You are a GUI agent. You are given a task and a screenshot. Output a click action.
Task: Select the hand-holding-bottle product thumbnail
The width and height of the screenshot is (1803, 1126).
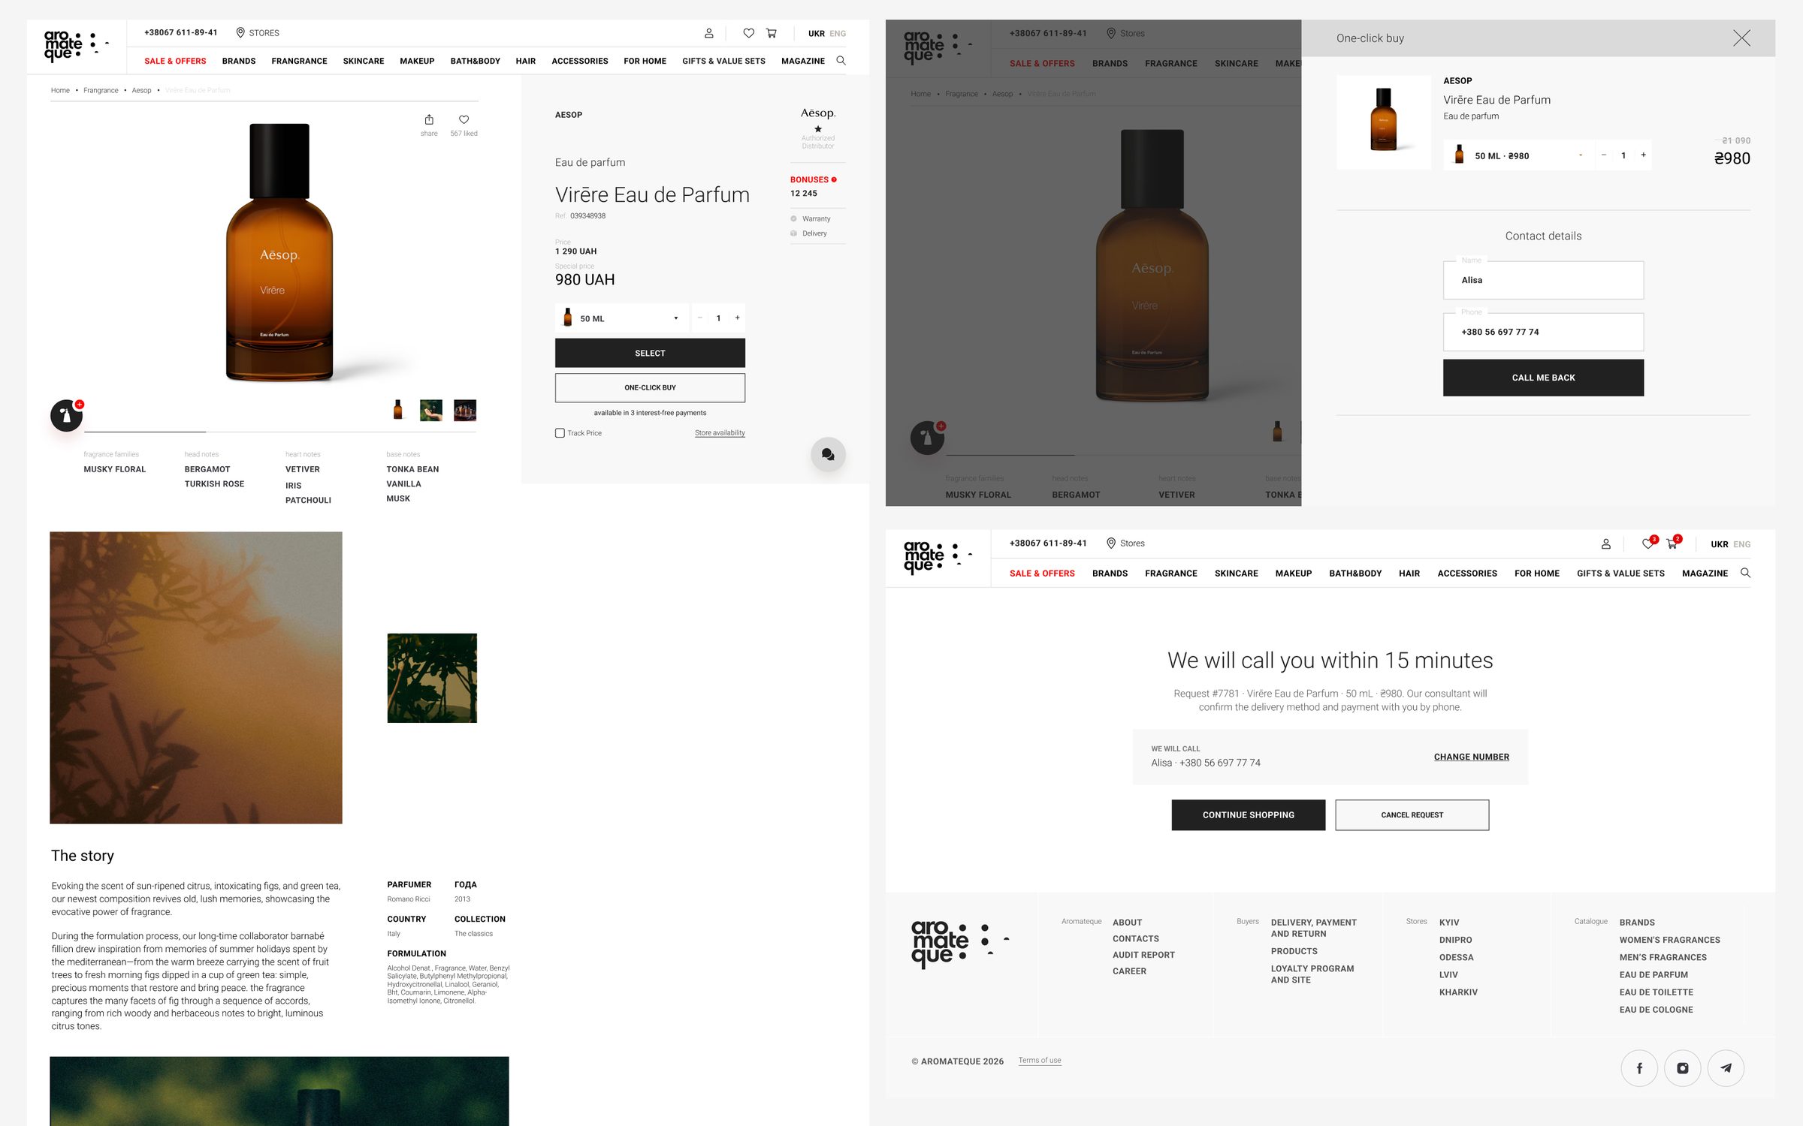(431, 411)
